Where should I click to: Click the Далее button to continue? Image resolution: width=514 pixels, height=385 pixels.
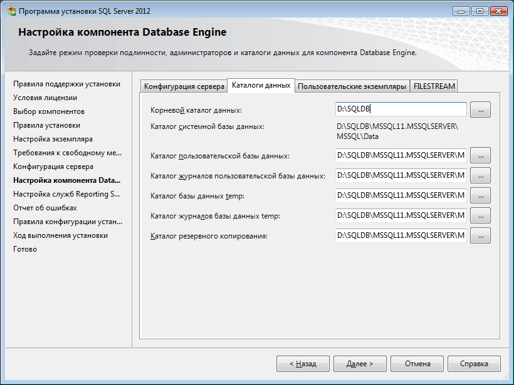point(360,363)
